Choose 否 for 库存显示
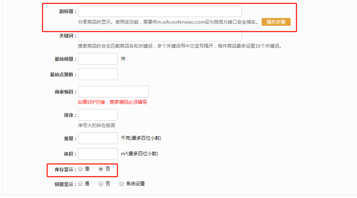The image size is (357, 198). pos(101,169)
